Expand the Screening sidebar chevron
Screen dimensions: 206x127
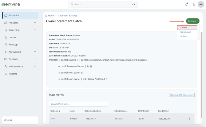pyautogui.click(x=35, y=30)
